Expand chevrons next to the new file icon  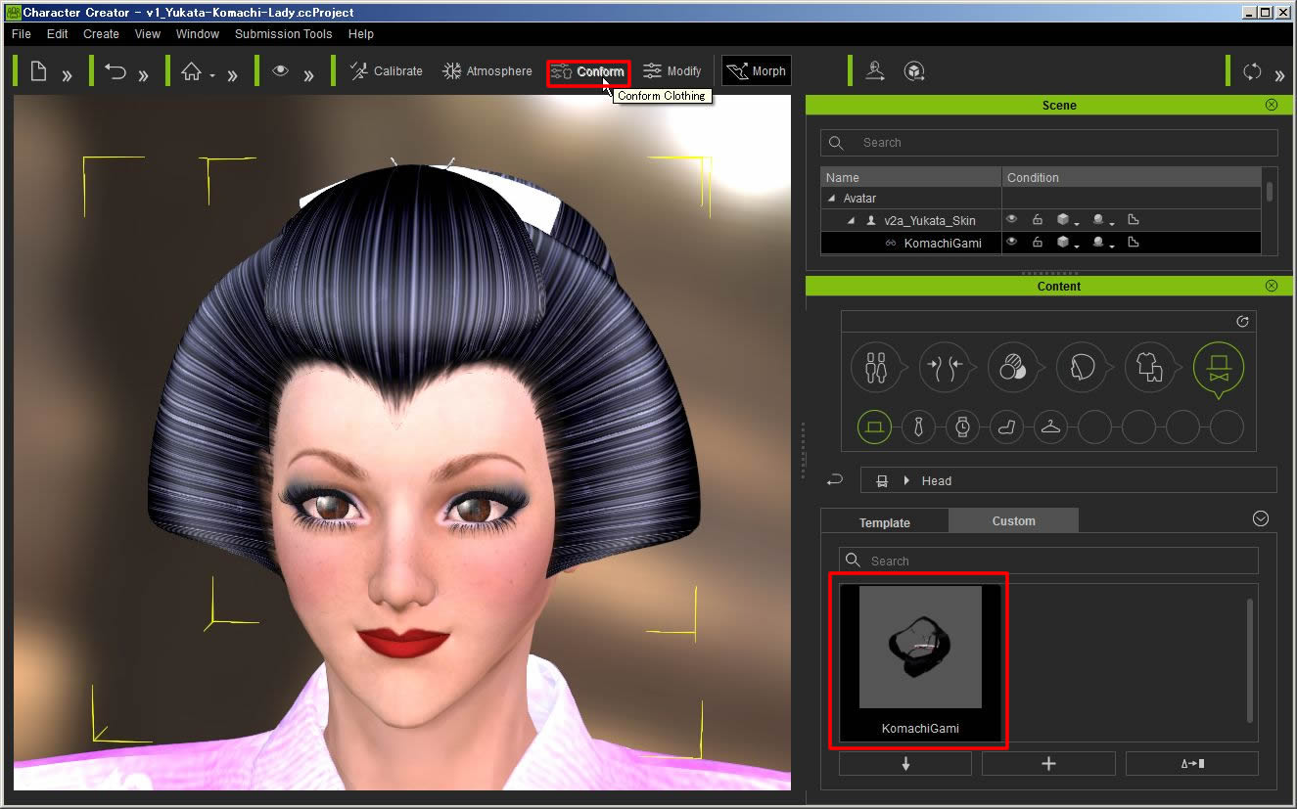67,74
